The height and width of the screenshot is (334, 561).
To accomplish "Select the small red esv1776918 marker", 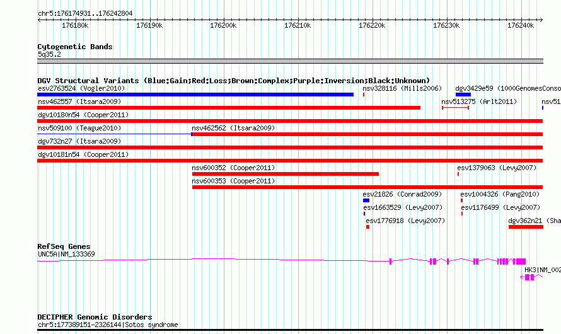I will [x=367, y=227].
